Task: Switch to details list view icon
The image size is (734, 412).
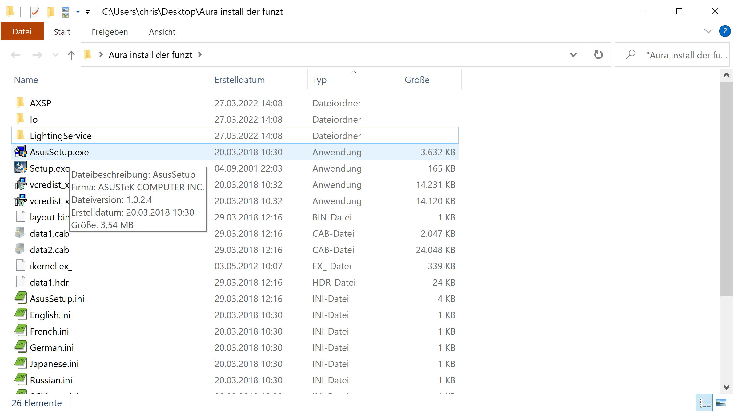Action: pos(704,402)
